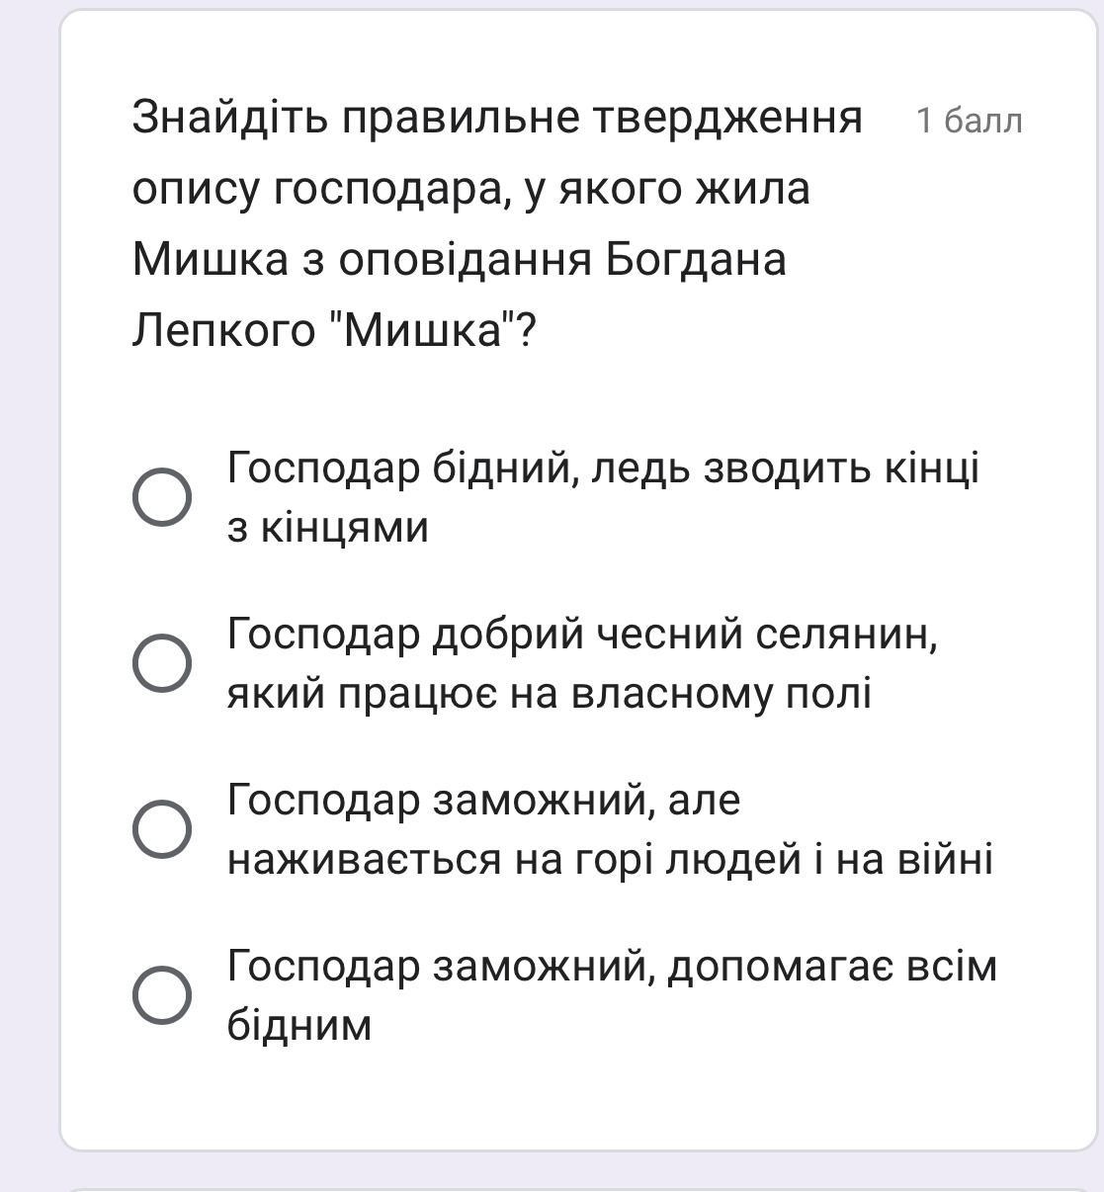This screenshot has height=1192, width=1104.
Task: Click the '1 балл' points label
Action: point(969,121)
